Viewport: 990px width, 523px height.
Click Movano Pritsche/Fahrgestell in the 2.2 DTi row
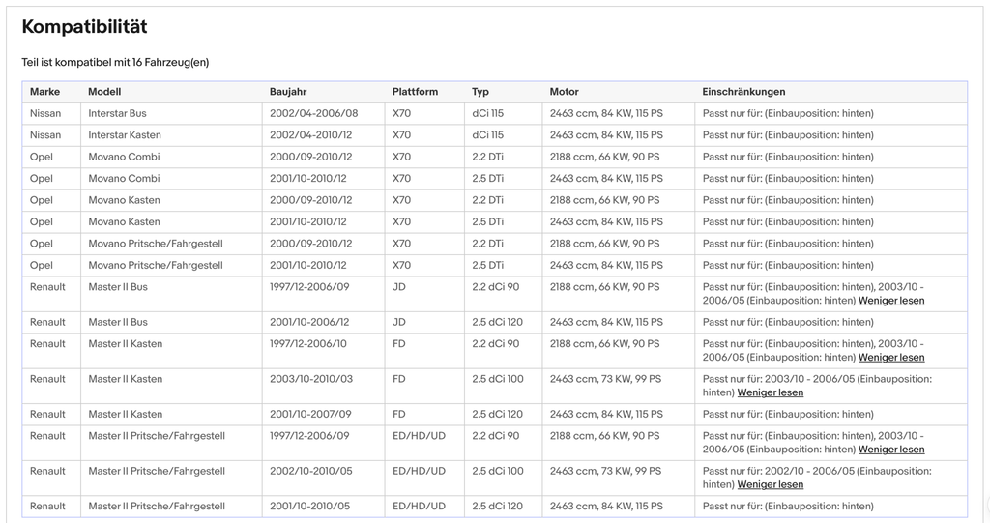[156, 244]
